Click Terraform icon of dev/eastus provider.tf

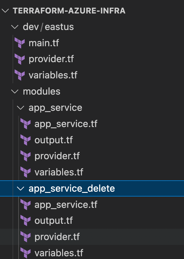[x=20, y=59]
